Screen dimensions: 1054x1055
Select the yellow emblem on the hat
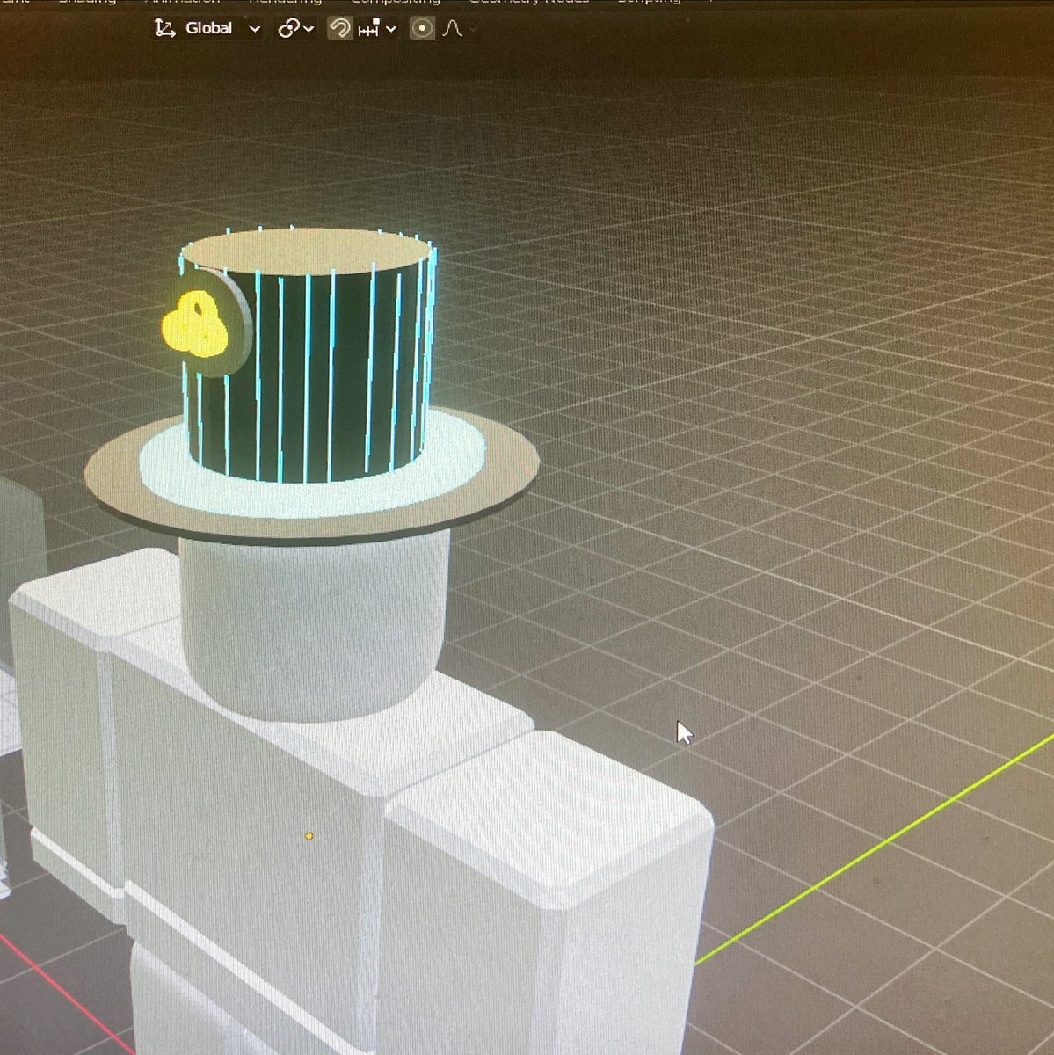[x=196, y=325]
